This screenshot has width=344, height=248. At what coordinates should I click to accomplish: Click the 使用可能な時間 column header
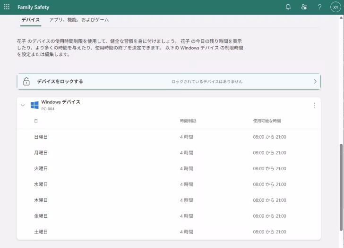click(267, 121)
